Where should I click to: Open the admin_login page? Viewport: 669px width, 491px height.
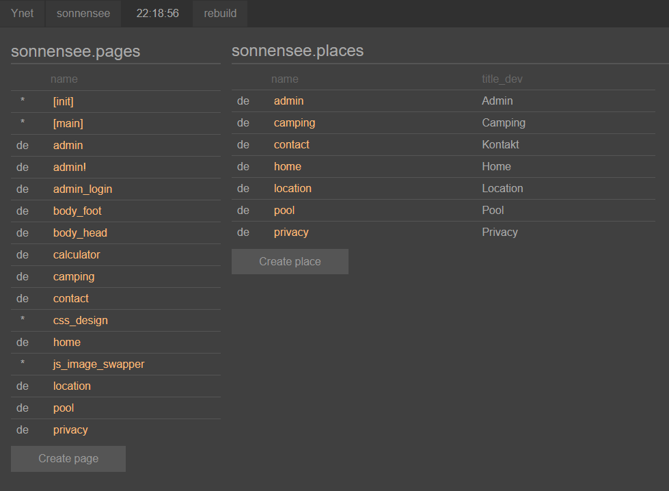tap(83, 189)
